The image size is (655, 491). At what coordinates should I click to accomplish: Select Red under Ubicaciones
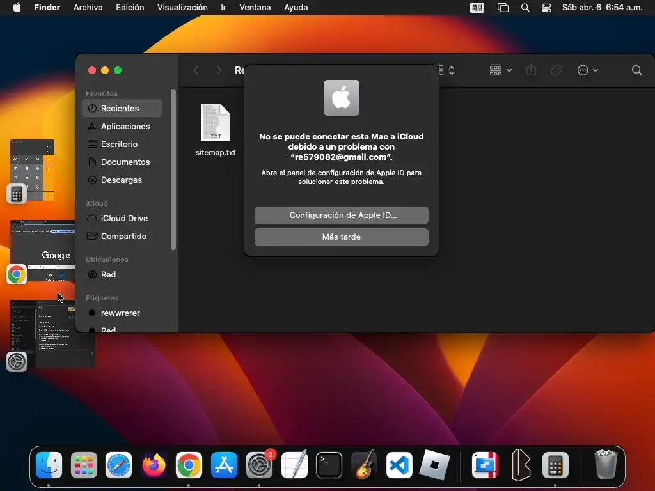pyautogui.click(x=122, y=275)
